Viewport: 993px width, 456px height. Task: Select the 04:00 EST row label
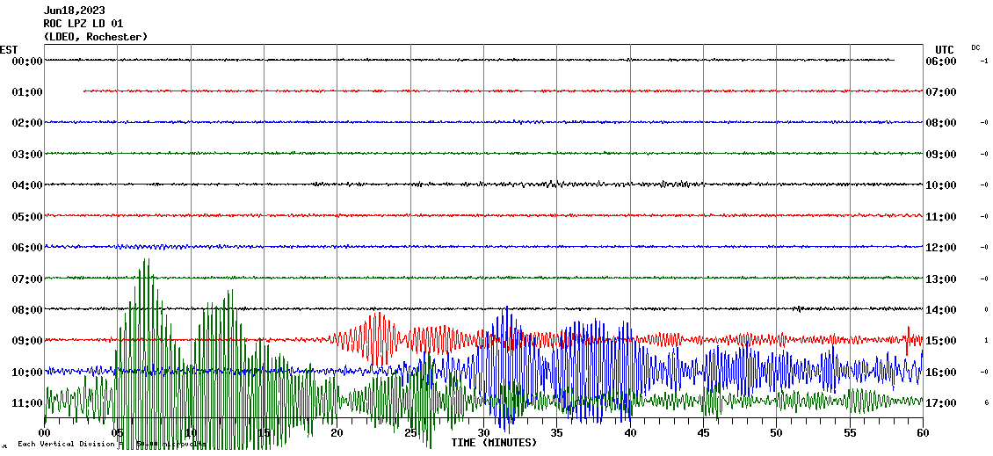pos(27,185)
